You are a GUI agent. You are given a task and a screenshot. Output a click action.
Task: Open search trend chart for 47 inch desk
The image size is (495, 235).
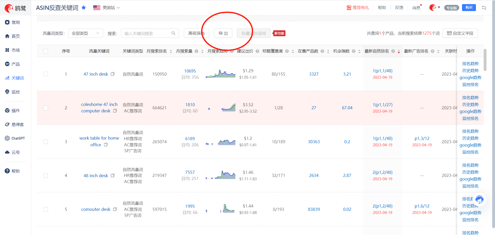(x=220, y=74)
